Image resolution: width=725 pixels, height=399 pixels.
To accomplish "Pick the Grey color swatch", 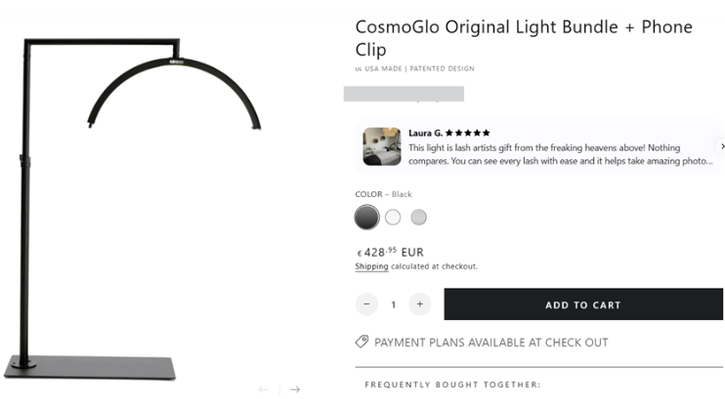I will (x=418, y=217).
